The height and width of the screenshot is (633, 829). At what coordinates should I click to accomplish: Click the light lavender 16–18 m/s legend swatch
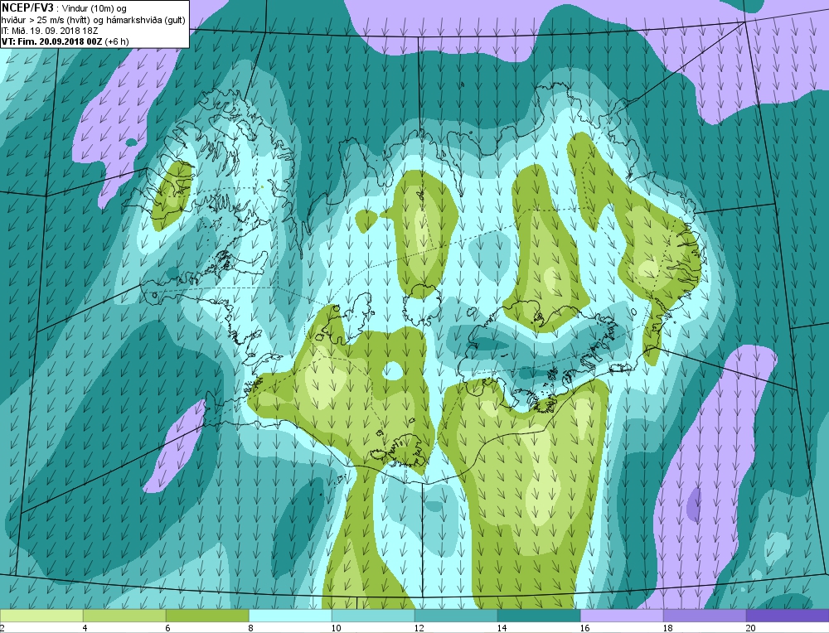(x=622, y=616)
